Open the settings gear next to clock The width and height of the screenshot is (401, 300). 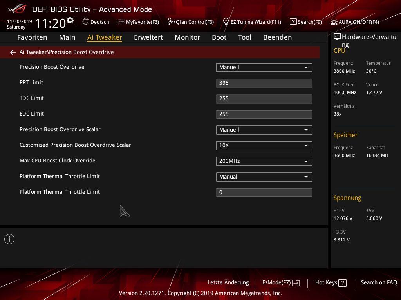70,20
